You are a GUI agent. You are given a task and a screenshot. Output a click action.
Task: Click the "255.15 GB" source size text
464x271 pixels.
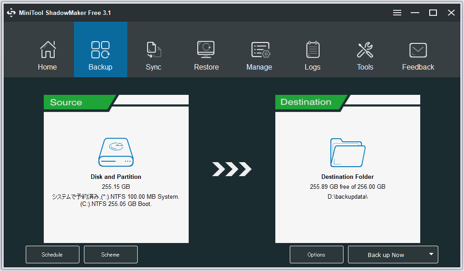pyautogui.click(x=116, y=187)
